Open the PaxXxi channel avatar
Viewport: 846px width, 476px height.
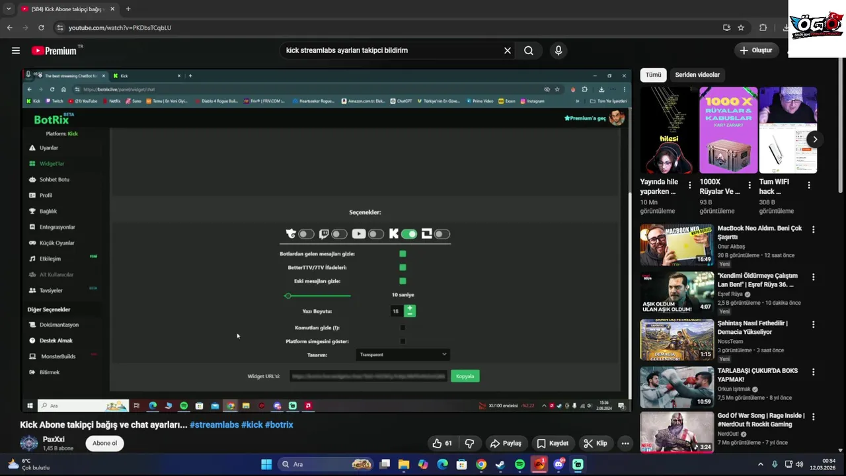coord(29,443)
